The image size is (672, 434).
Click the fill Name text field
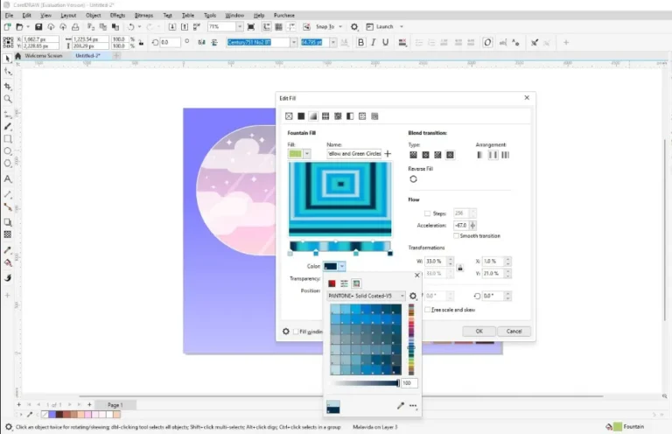(354, 153)
